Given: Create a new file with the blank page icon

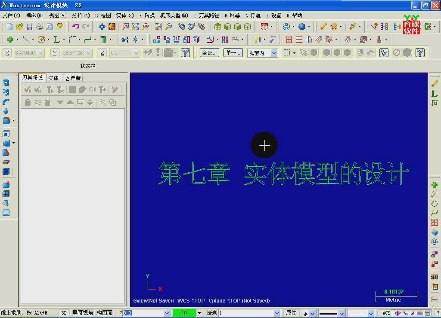Looking at the screenshot, I should pyautogui.click(x=9, y=27).
